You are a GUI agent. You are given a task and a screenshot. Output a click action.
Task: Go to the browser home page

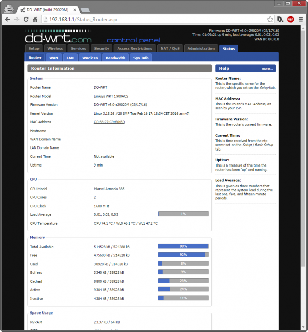pyautogui.click(x=35, y=20)
